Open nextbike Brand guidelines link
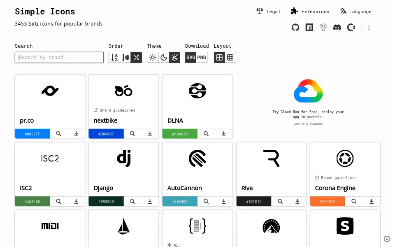 click(114, 110)
